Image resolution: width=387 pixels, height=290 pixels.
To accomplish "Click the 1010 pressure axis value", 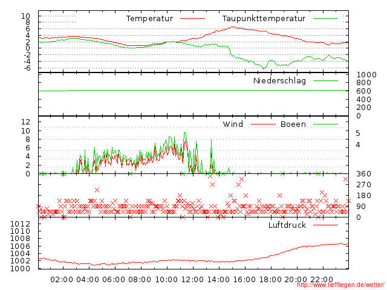I will [x=20, y=231].
